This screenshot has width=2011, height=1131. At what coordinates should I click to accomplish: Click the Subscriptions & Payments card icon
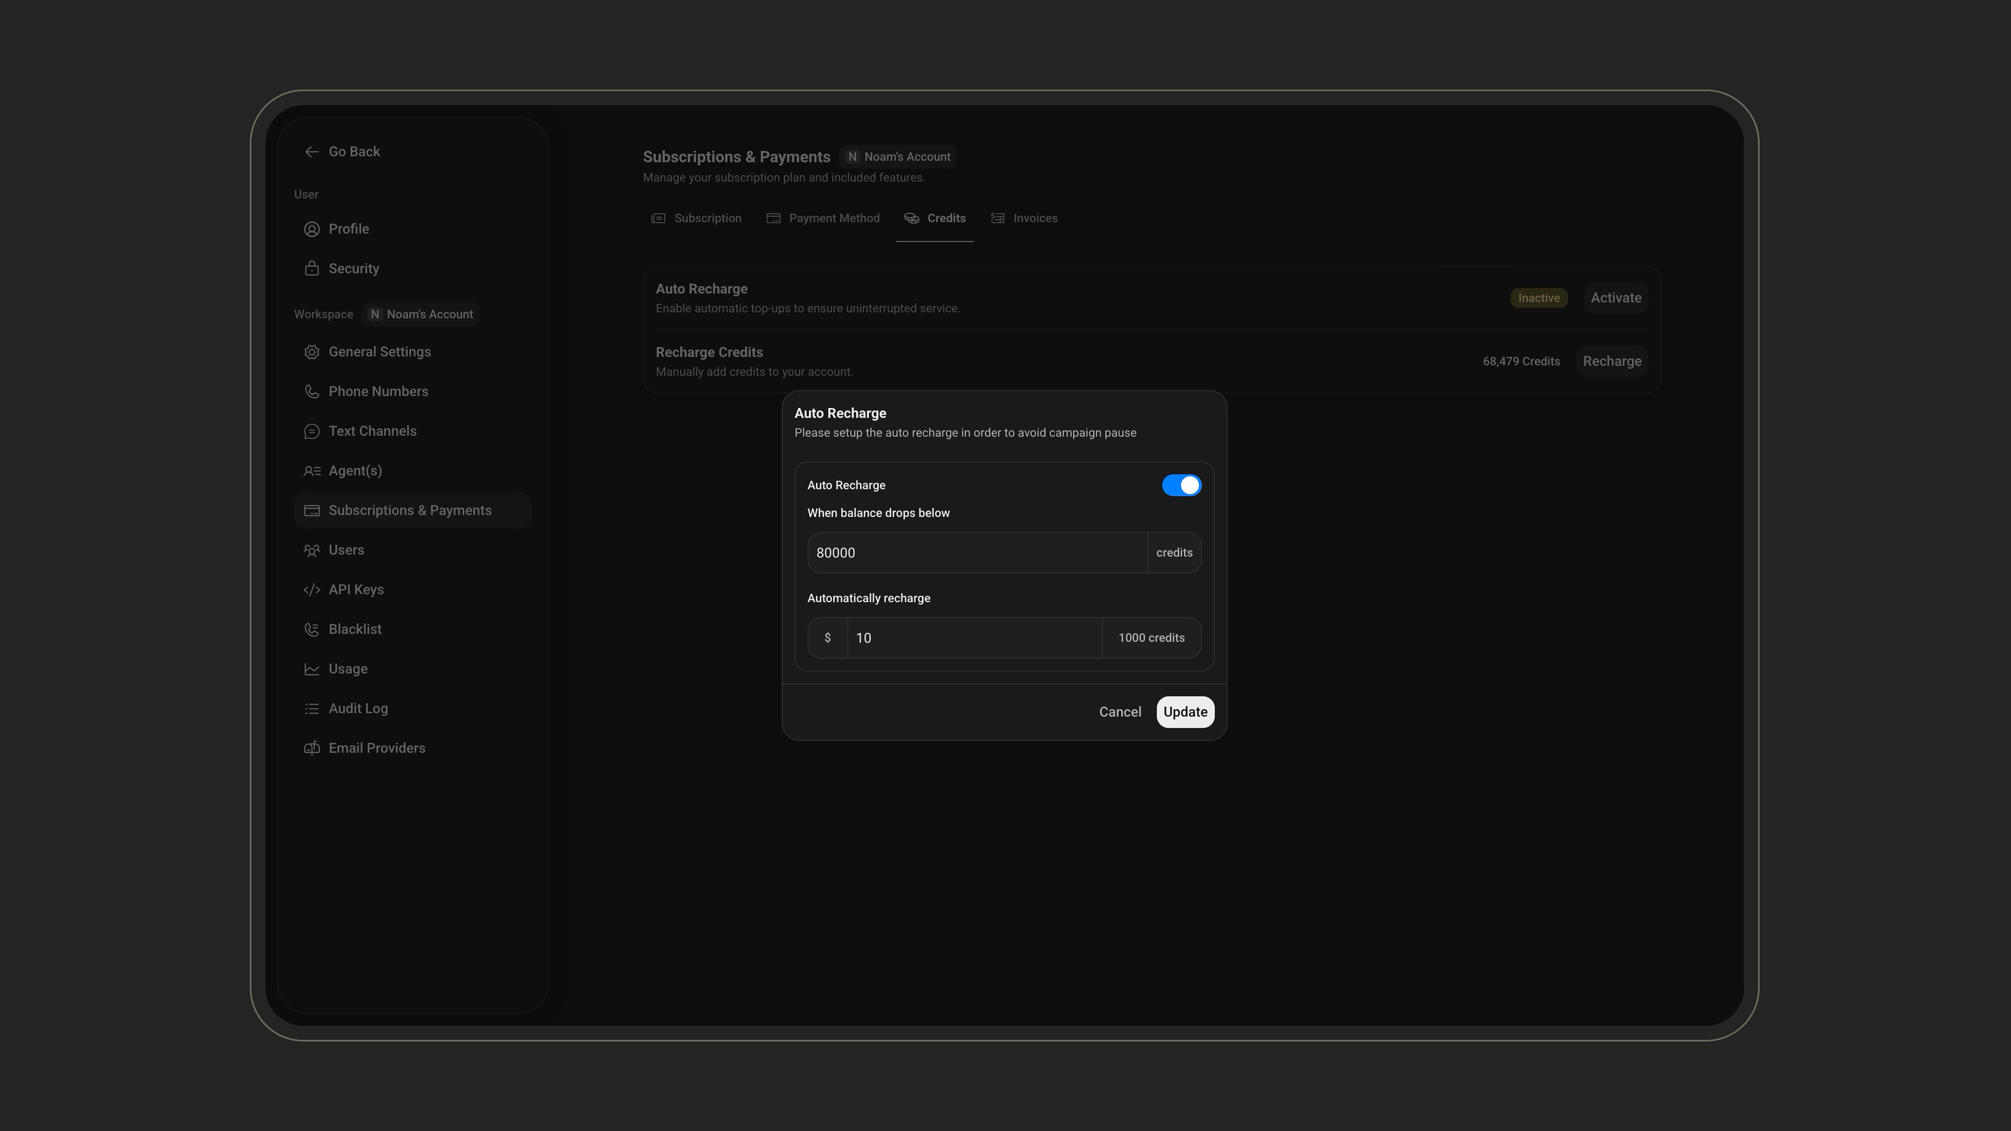click(x=311, y=511)
